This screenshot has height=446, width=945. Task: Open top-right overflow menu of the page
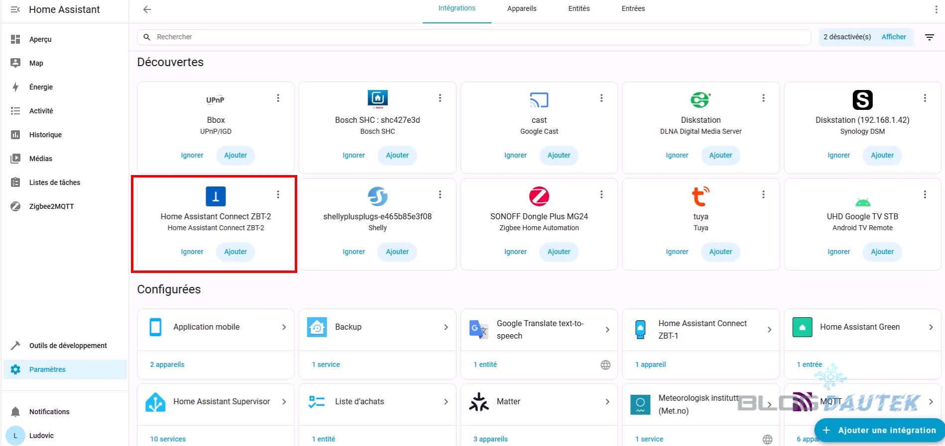[936, 9]
